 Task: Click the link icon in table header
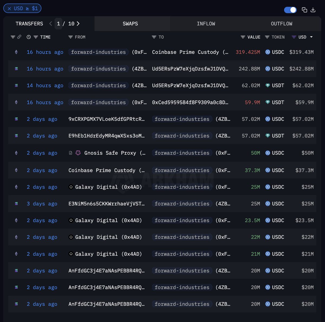tap(19, 37)
